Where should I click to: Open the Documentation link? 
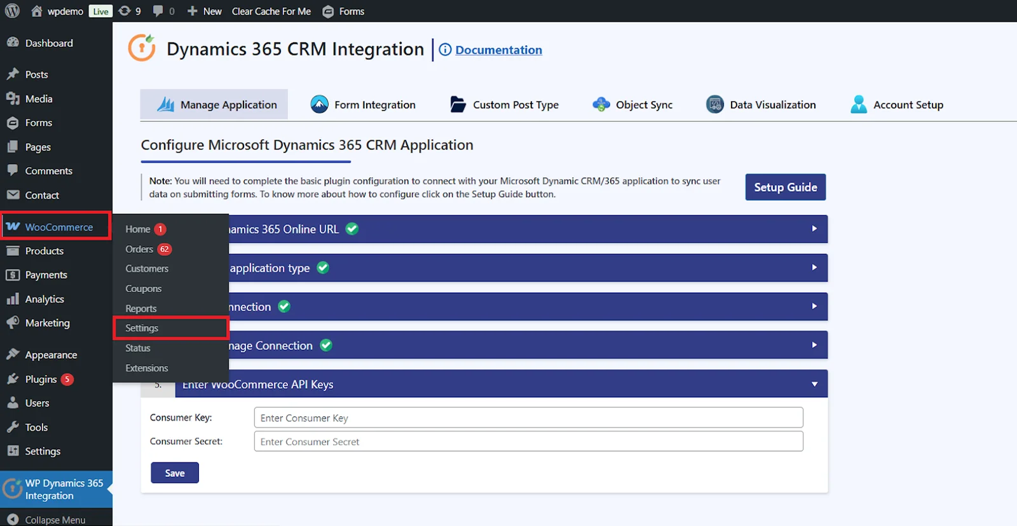coord(499,50)
